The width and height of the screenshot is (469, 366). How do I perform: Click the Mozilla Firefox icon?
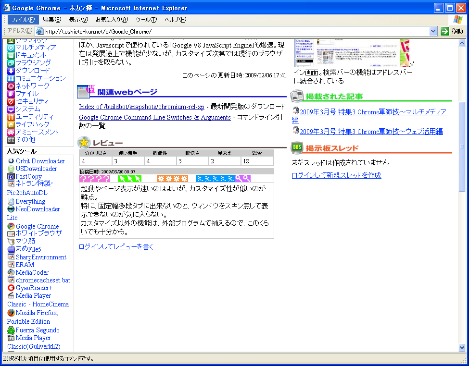[x=11, y=313]
